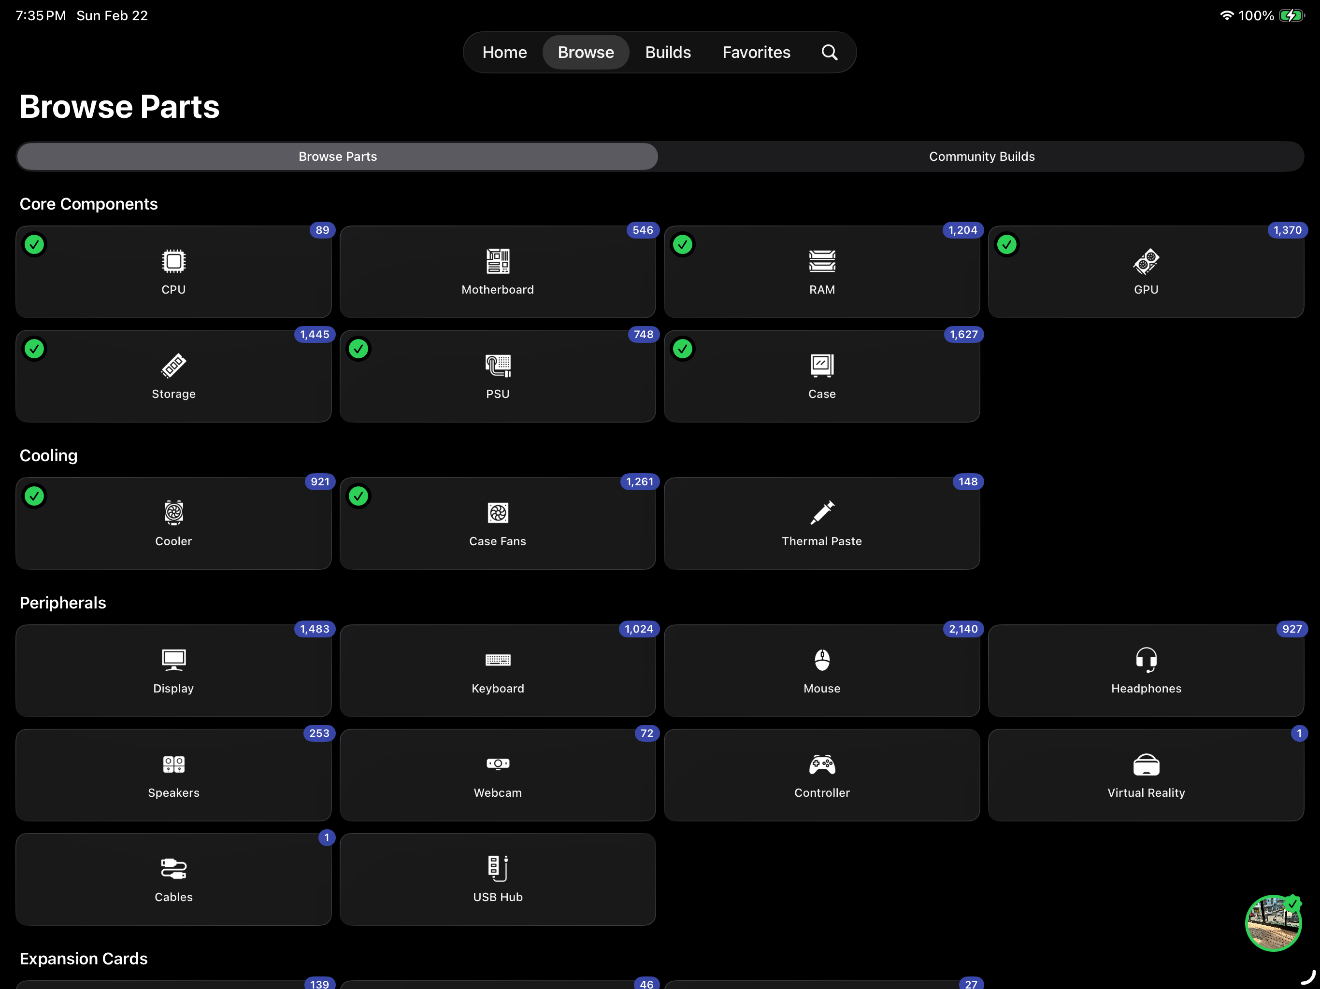Open the GPU graphics card icon
Viewport: 1320px width, 989px height.
point(1146,261)
